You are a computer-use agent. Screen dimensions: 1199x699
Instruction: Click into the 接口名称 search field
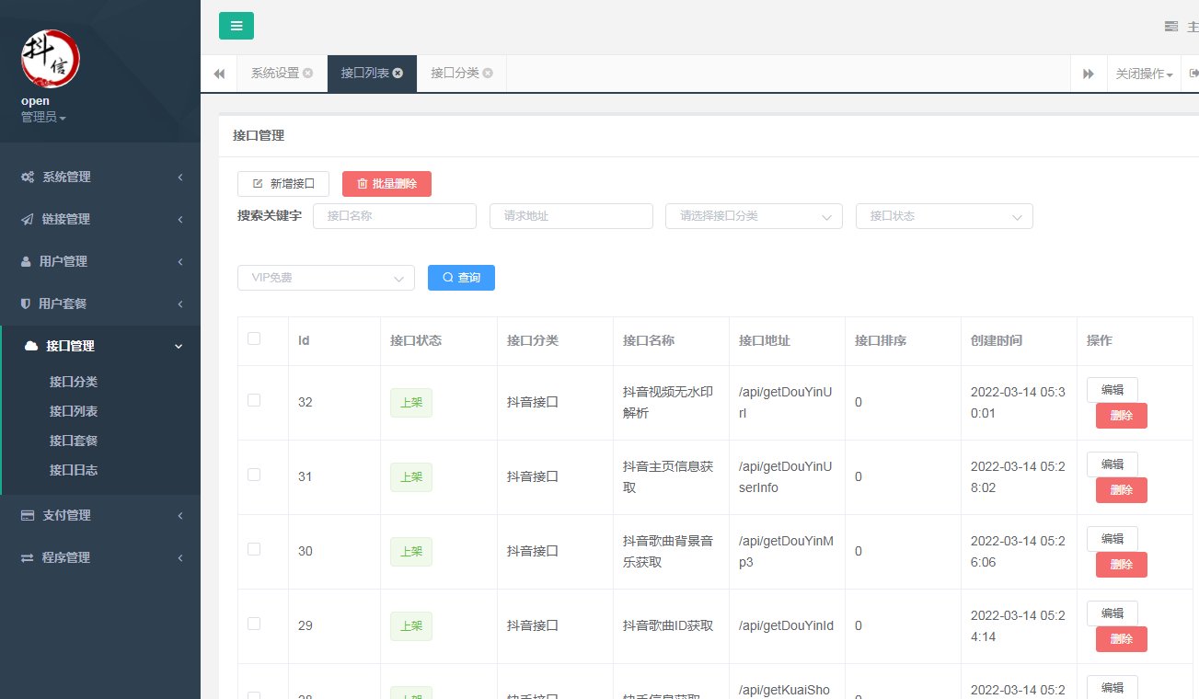[394, 216]
